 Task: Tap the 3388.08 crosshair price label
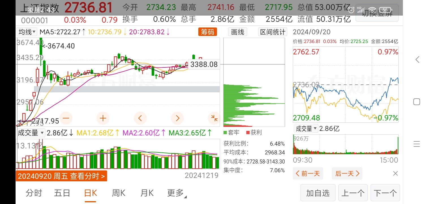tap(204, 64)
